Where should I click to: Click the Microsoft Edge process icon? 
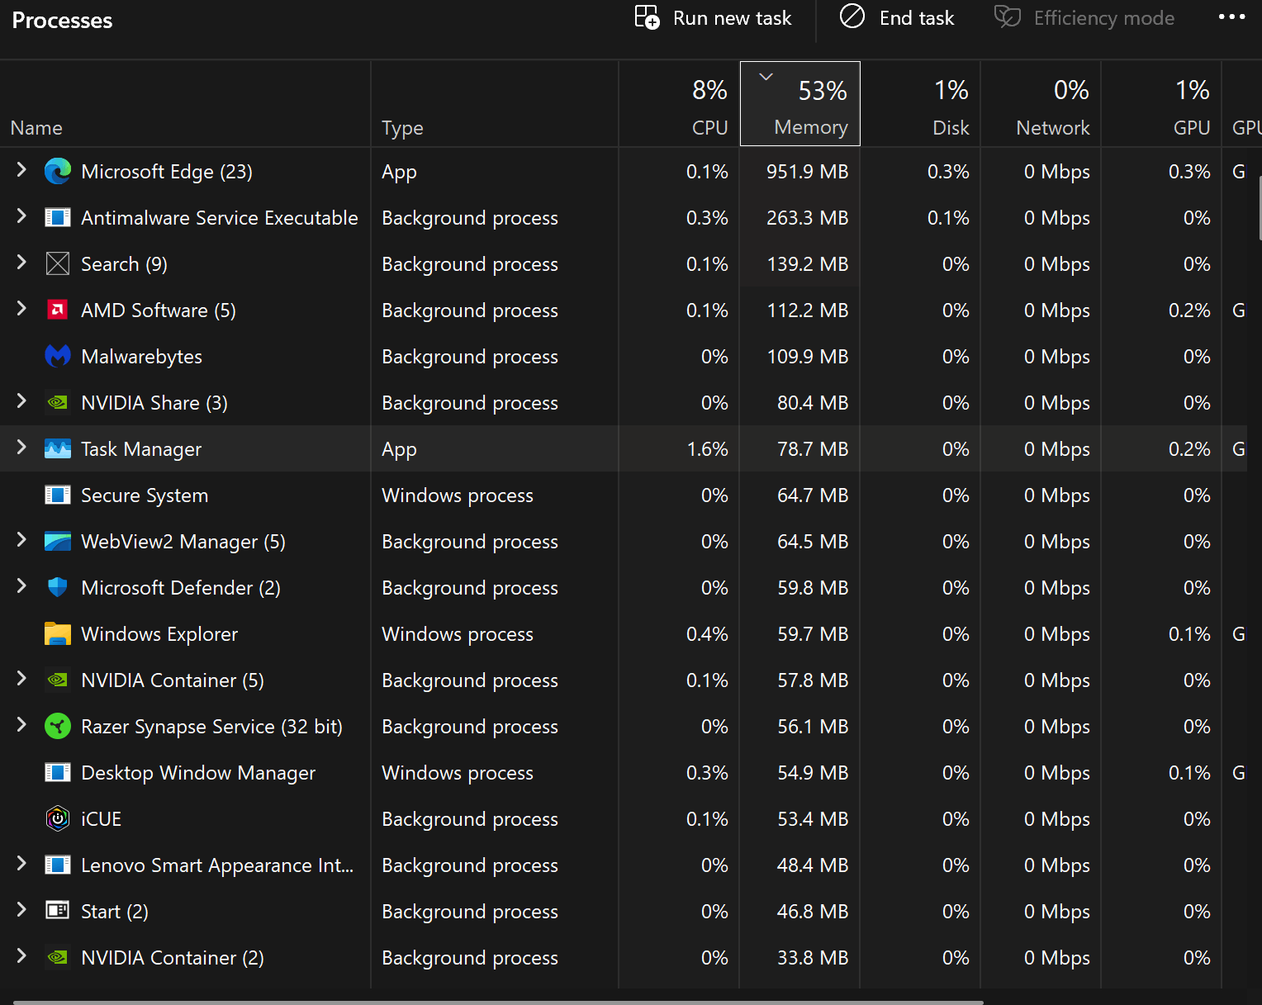click(x=58, y=172)
